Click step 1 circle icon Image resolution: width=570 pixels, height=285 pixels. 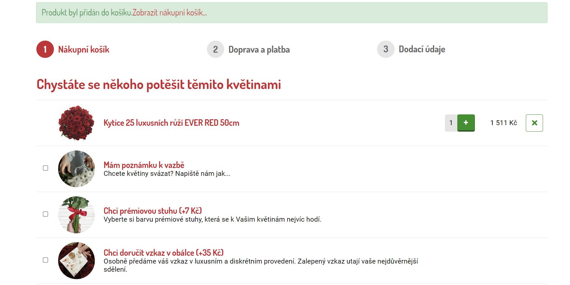point(45,49)
